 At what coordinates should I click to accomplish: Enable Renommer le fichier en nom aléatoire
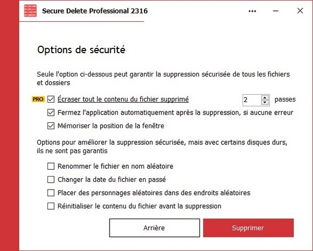pos(51,167)
